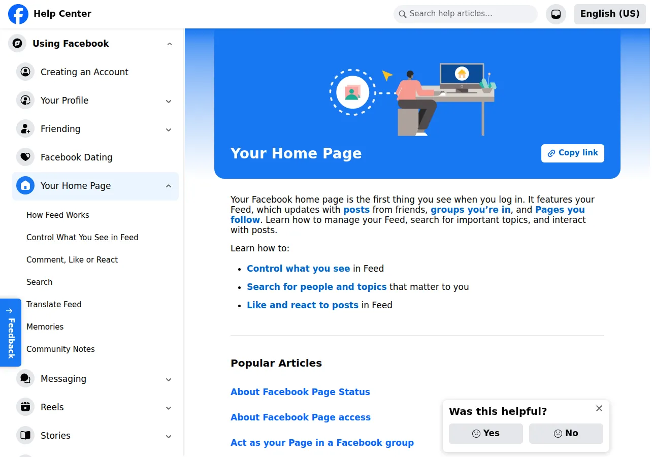Click the Search help articles field
The height and width of the screenshot is (457, 652).
[466, 14]
